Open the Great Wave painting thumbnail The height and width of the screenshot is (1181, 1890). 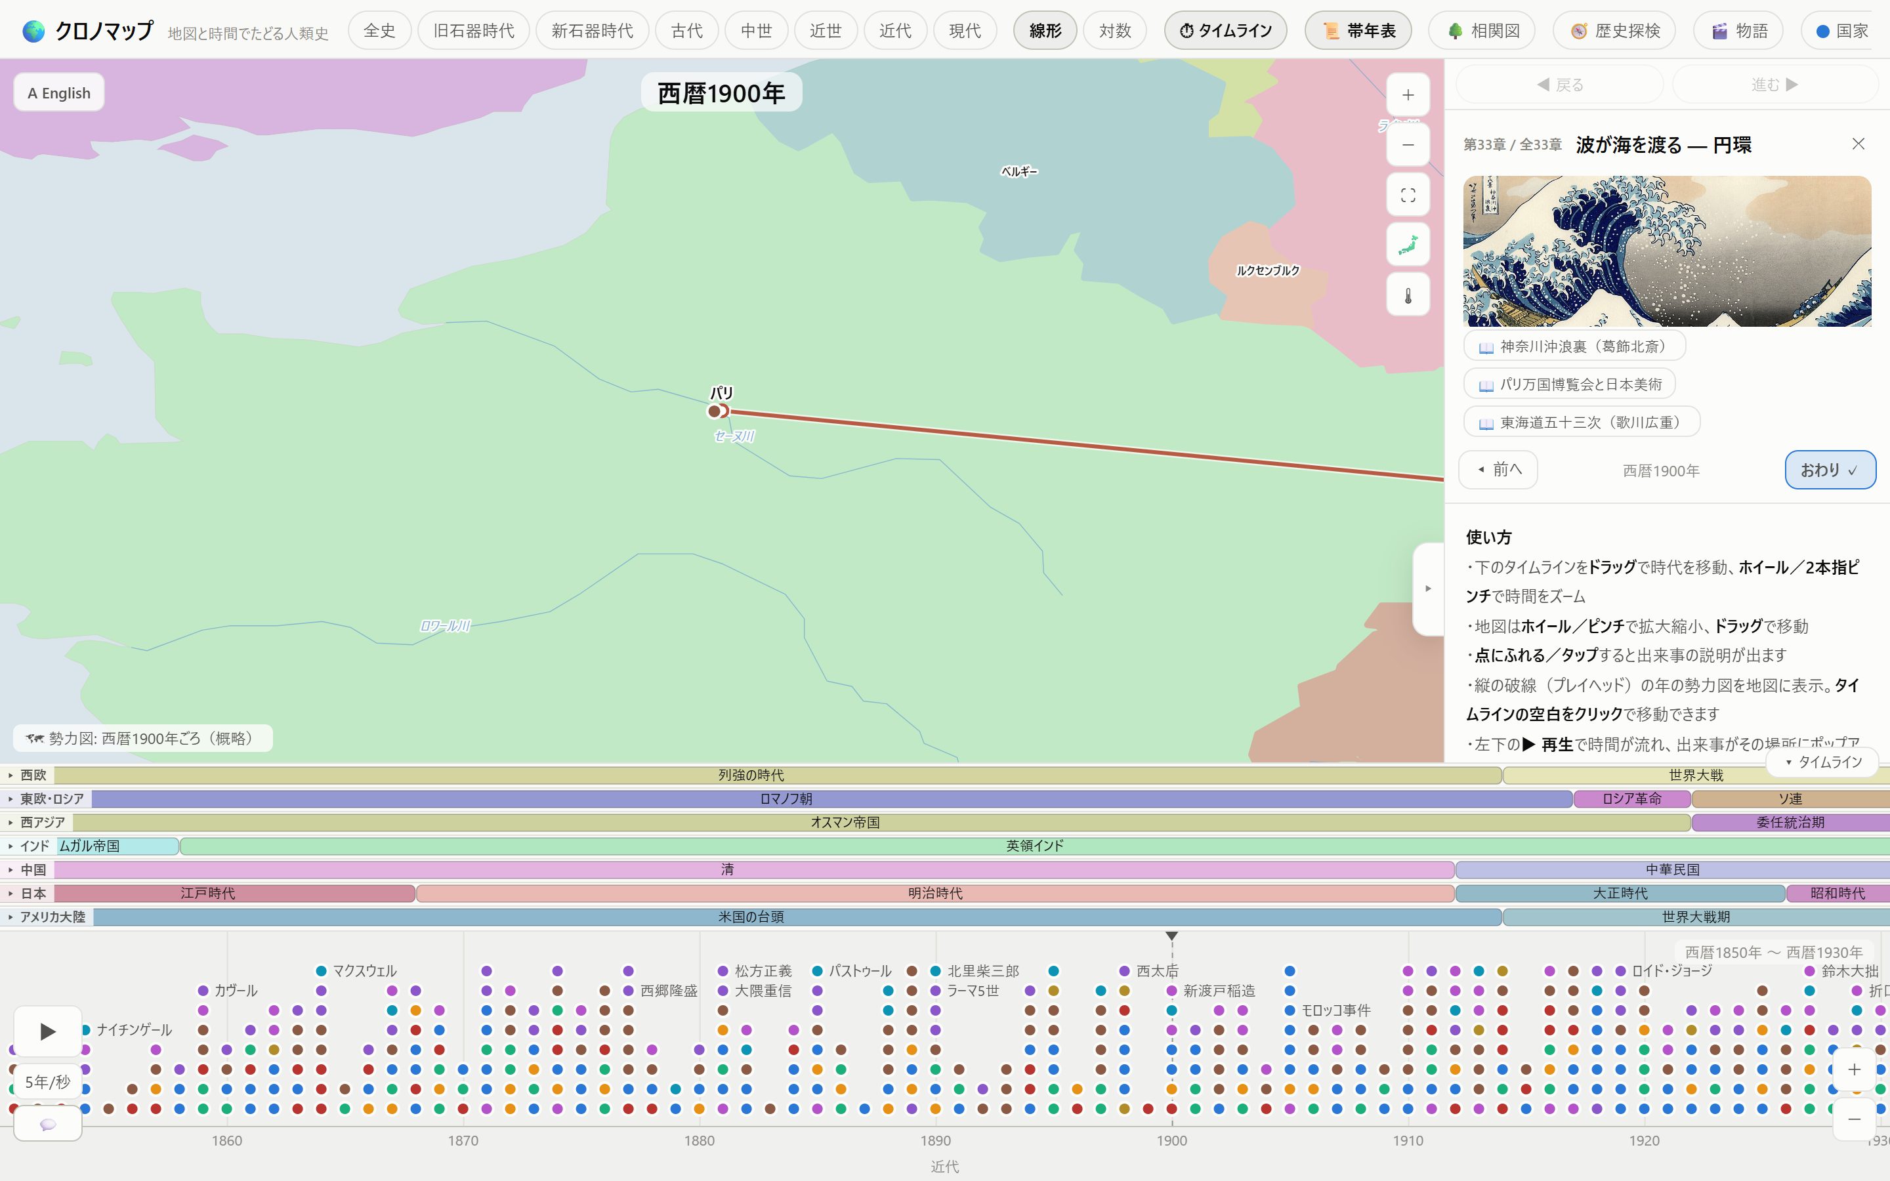[1667, 251]
